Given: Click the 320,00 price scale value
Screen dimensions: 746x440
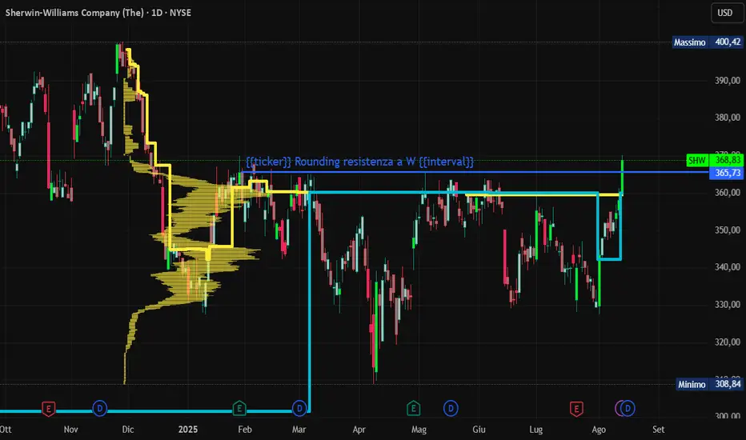Looking at the screenshot, I should [728, 342].
